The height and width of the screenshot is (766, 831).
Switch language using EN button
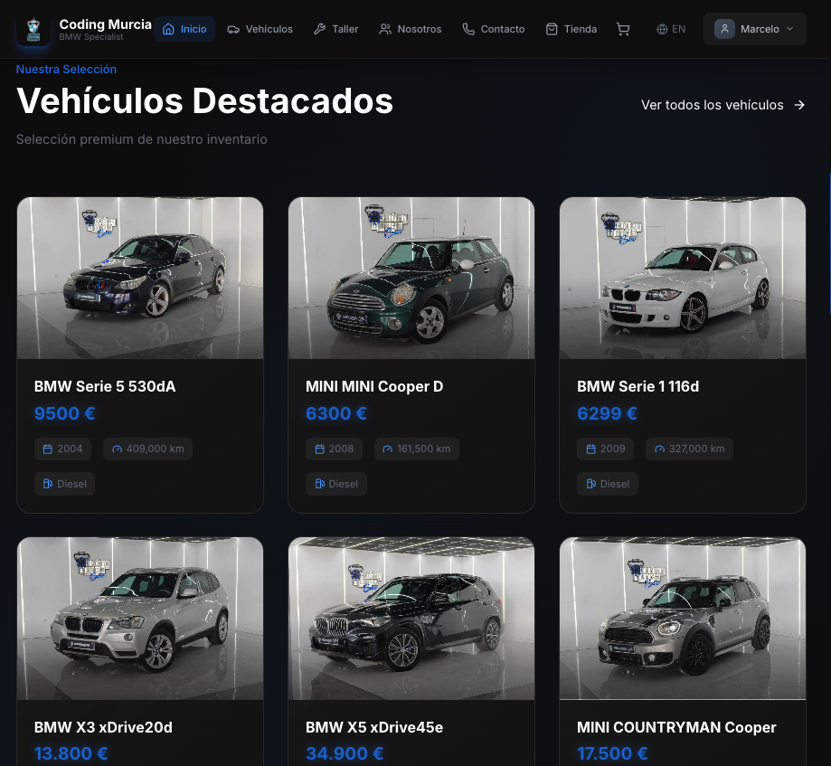[671, 29]
